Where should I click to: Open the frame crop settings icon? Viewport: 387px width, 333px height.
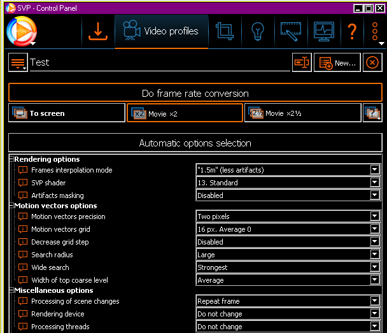(224, 31)
